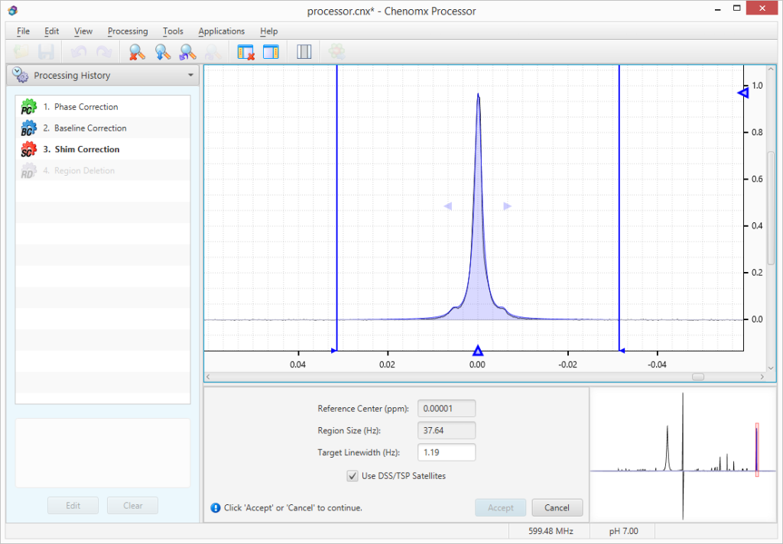Expand the Processing History dropdown
783x544 pixels.
190,76
